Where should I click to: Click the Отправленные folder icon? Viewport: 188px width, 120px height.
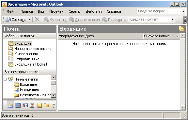tap(11, 59)
